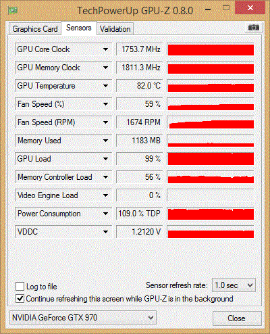Enable the Log to file checkbox
The width and height of the screenshot is (270, 334).
tap(20, 287)
